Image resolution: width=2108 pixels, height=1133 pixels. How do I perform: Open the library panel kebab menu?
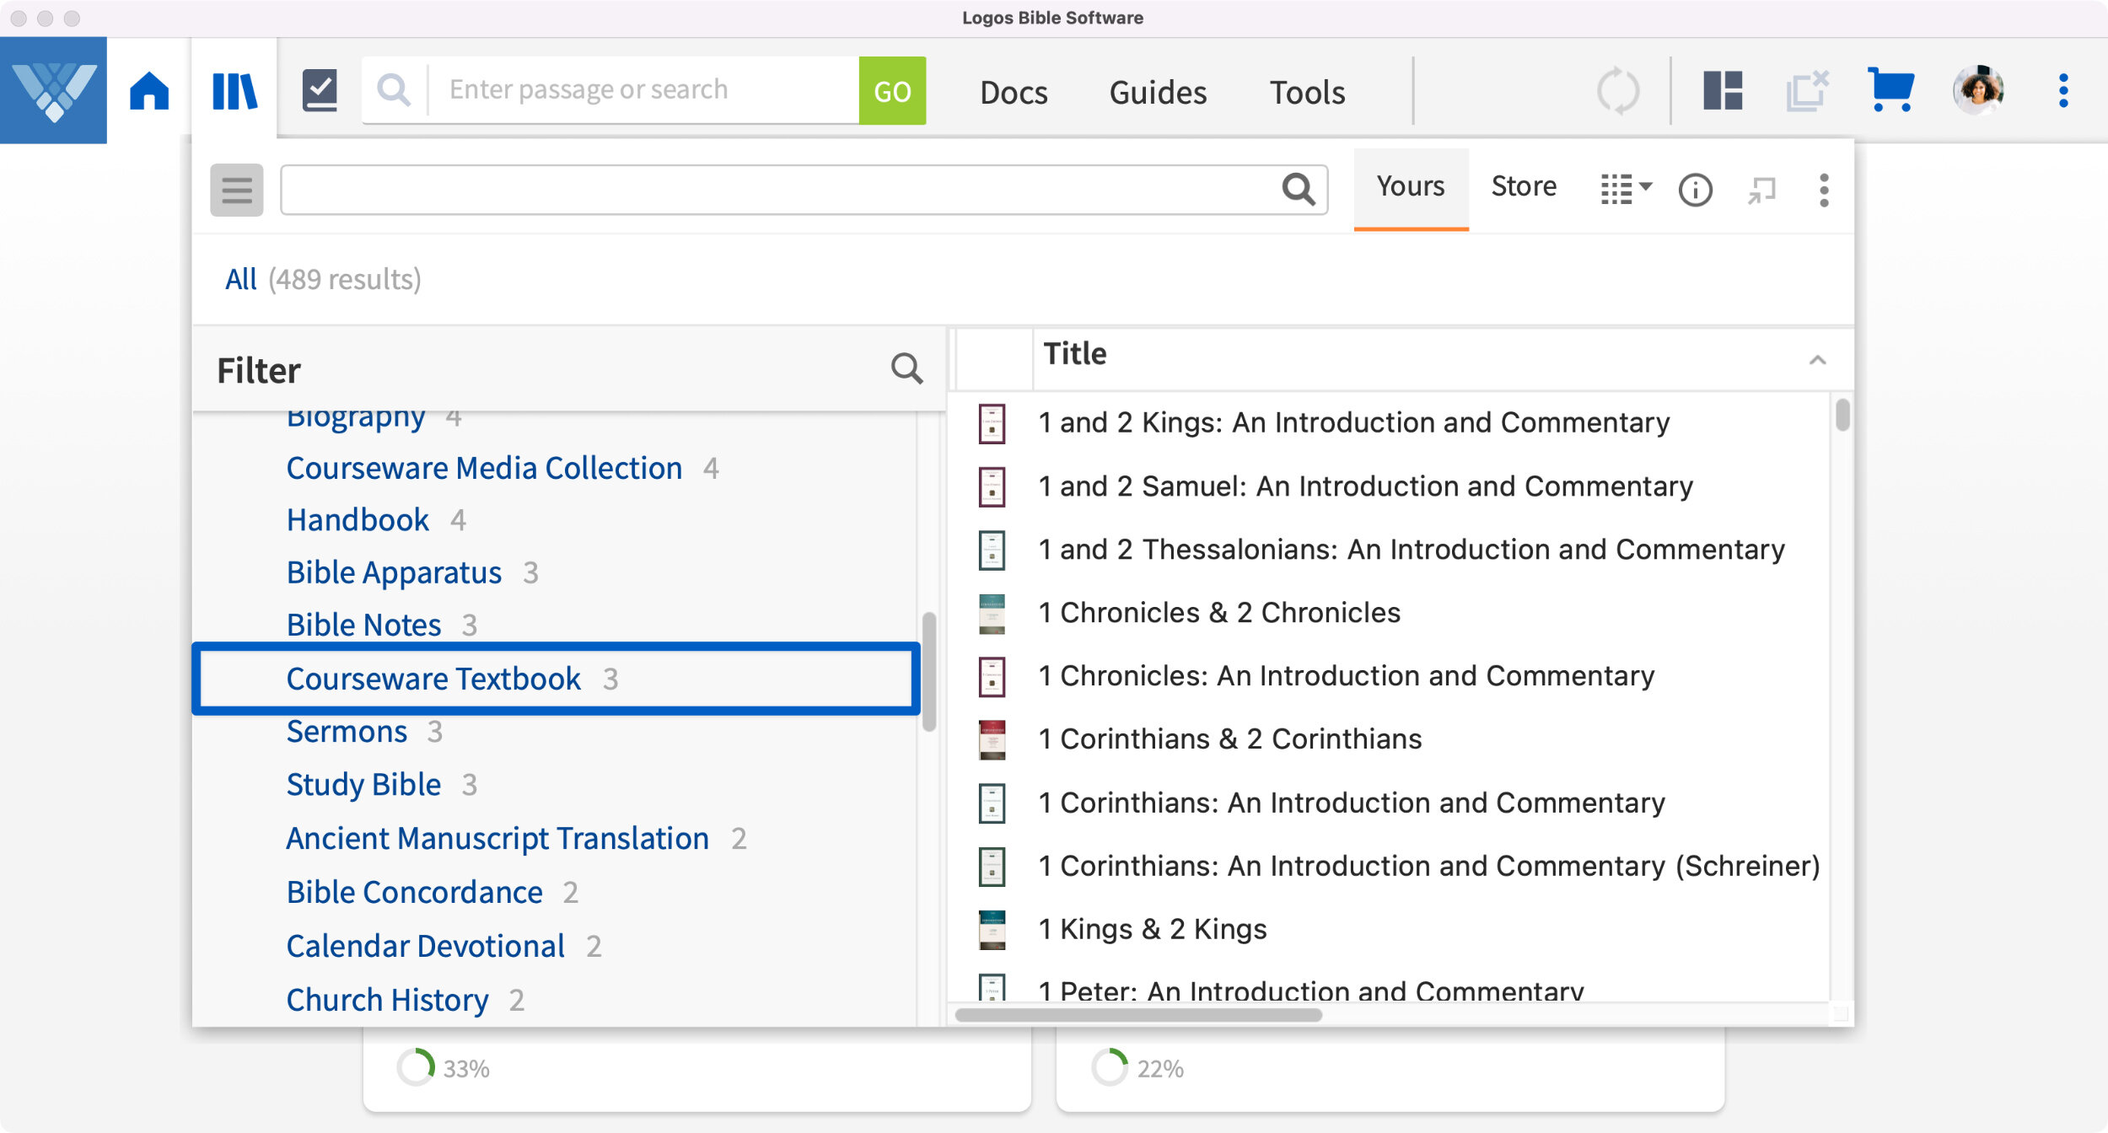pos(1824,191)
